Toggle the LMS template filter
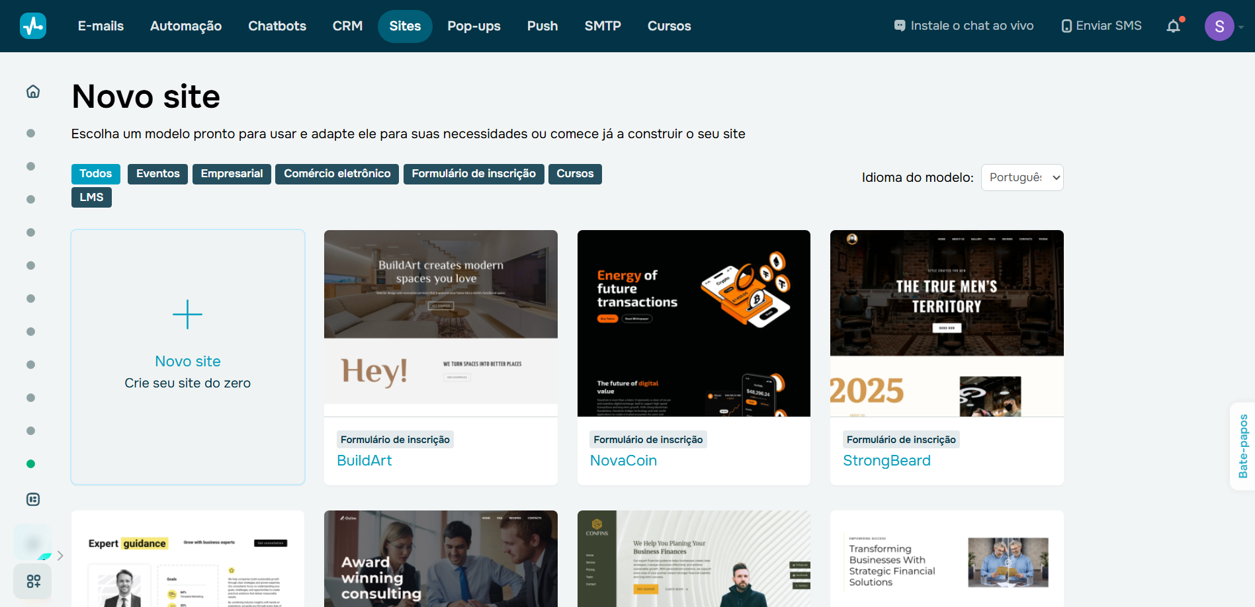The width and height of the screenshot is (1255, 607). click(91, 196)
